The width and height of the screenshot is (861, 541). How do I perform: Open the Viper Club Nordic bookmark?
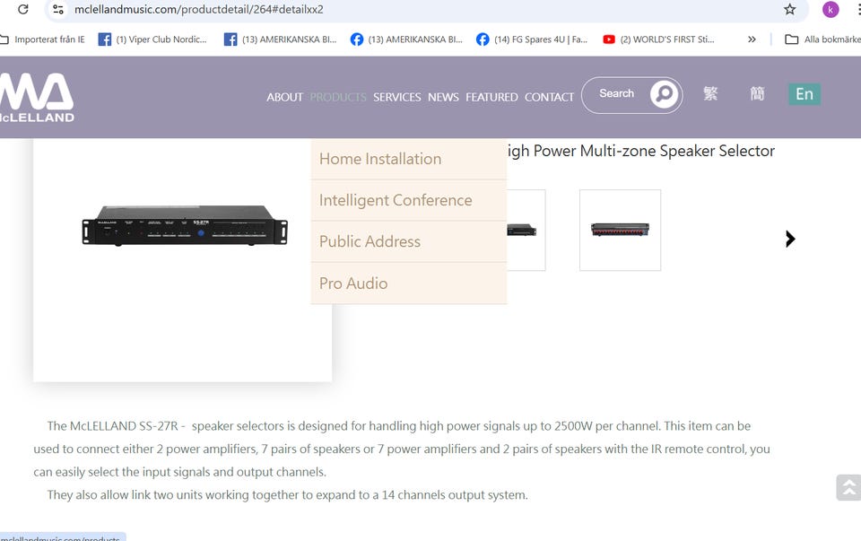[152, 39]
